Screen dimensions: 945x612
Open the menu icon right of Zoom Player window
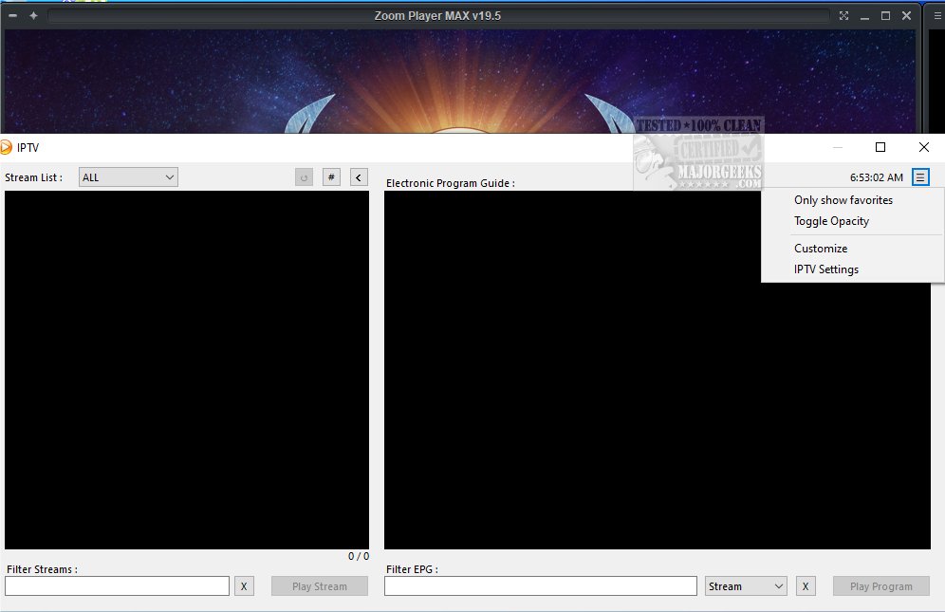click(937, 16)
